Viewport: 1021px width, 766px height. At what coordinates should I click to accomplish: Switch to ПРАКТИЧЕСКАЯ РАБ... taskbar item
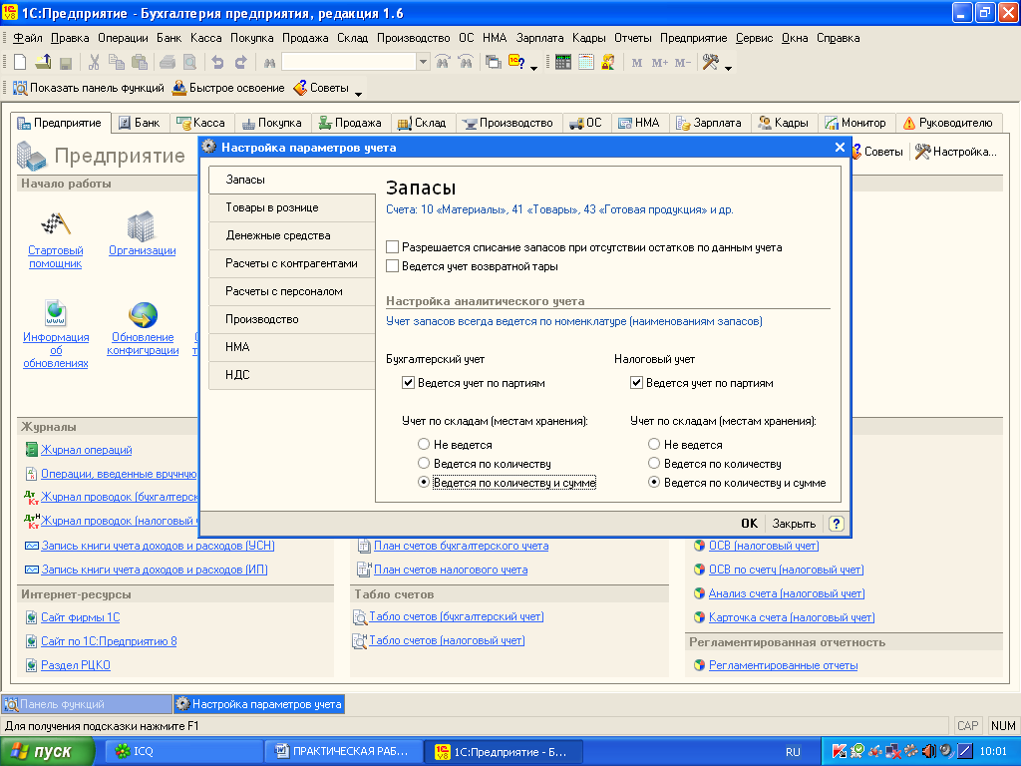click(344, 752)
